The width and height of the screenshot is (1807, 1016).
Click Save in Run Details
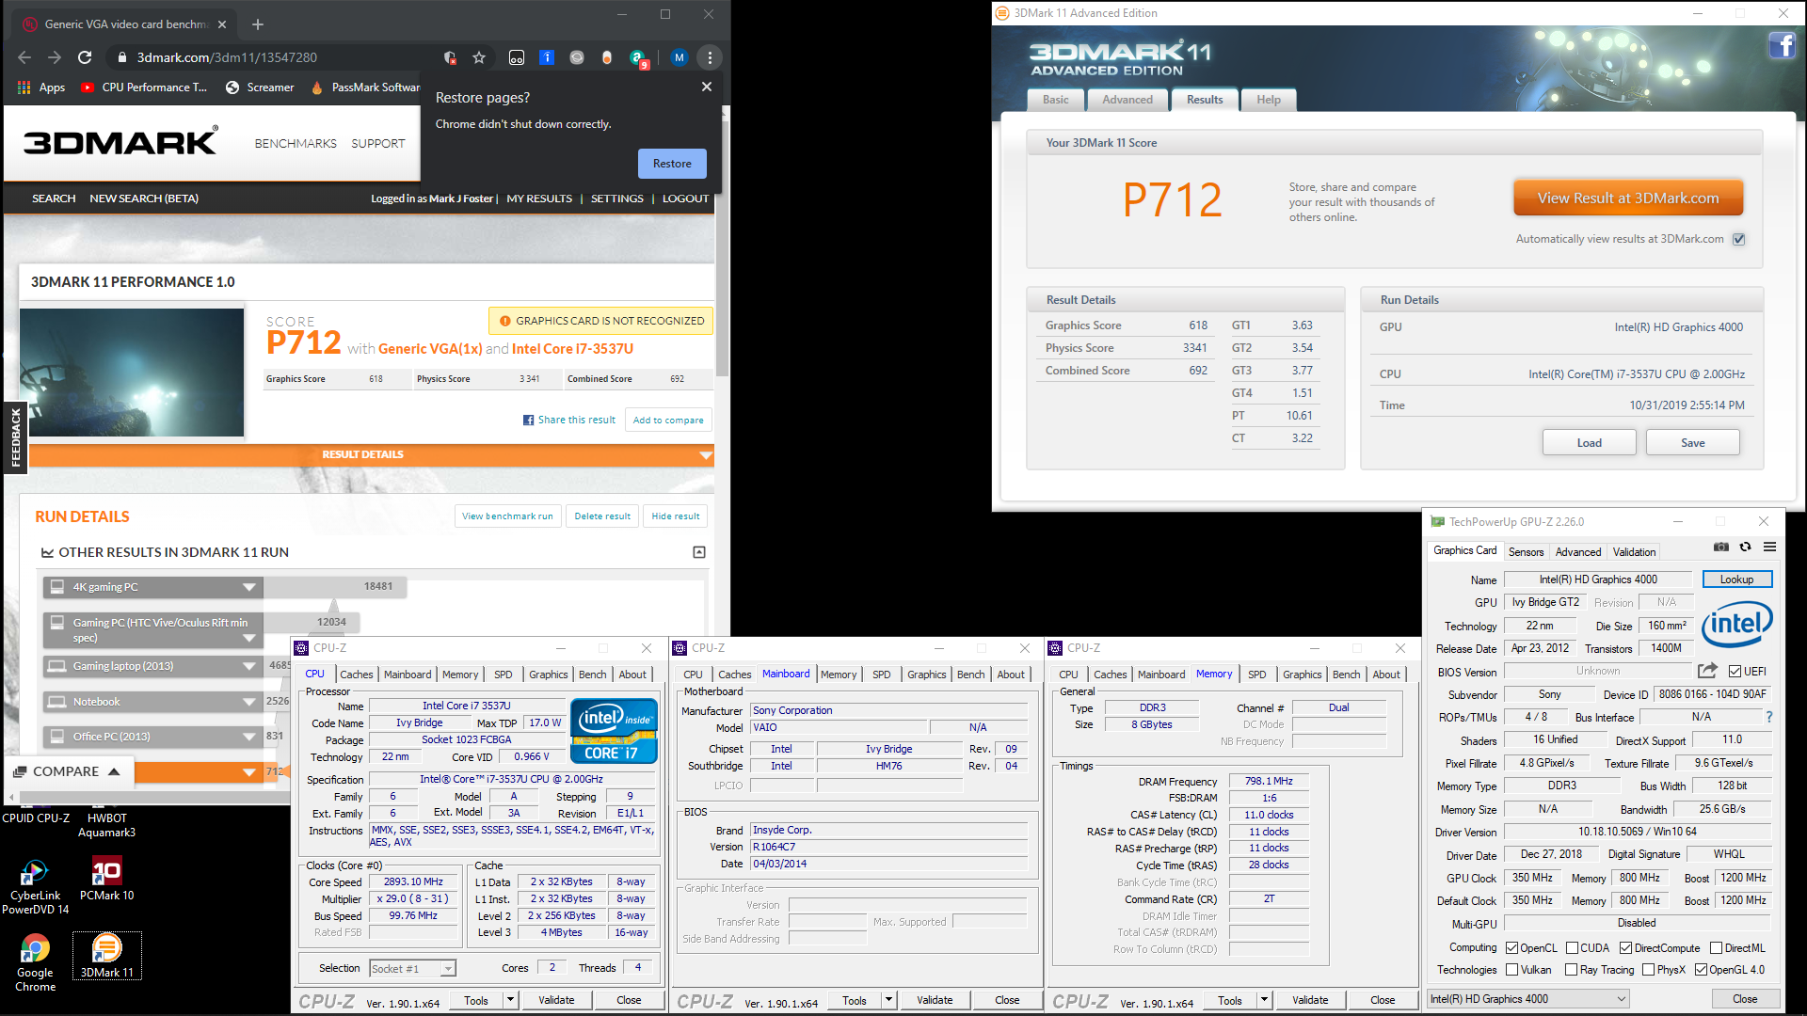tap(1693, 443)
